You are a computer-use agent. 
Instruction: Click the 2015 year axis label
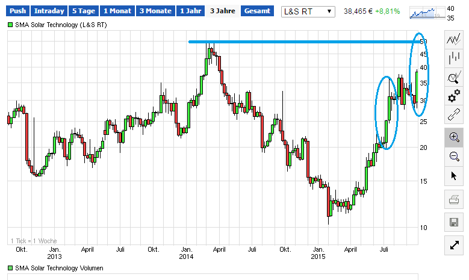318,257
